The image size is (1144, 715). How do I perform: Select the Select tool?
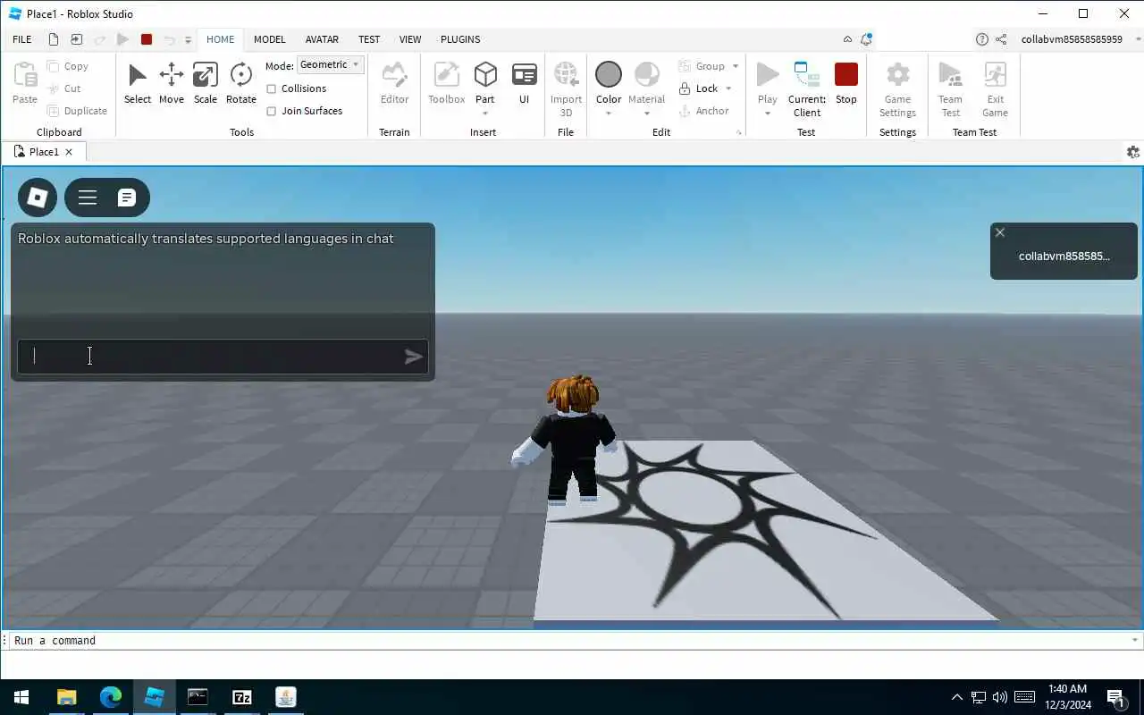pos(137,84)
